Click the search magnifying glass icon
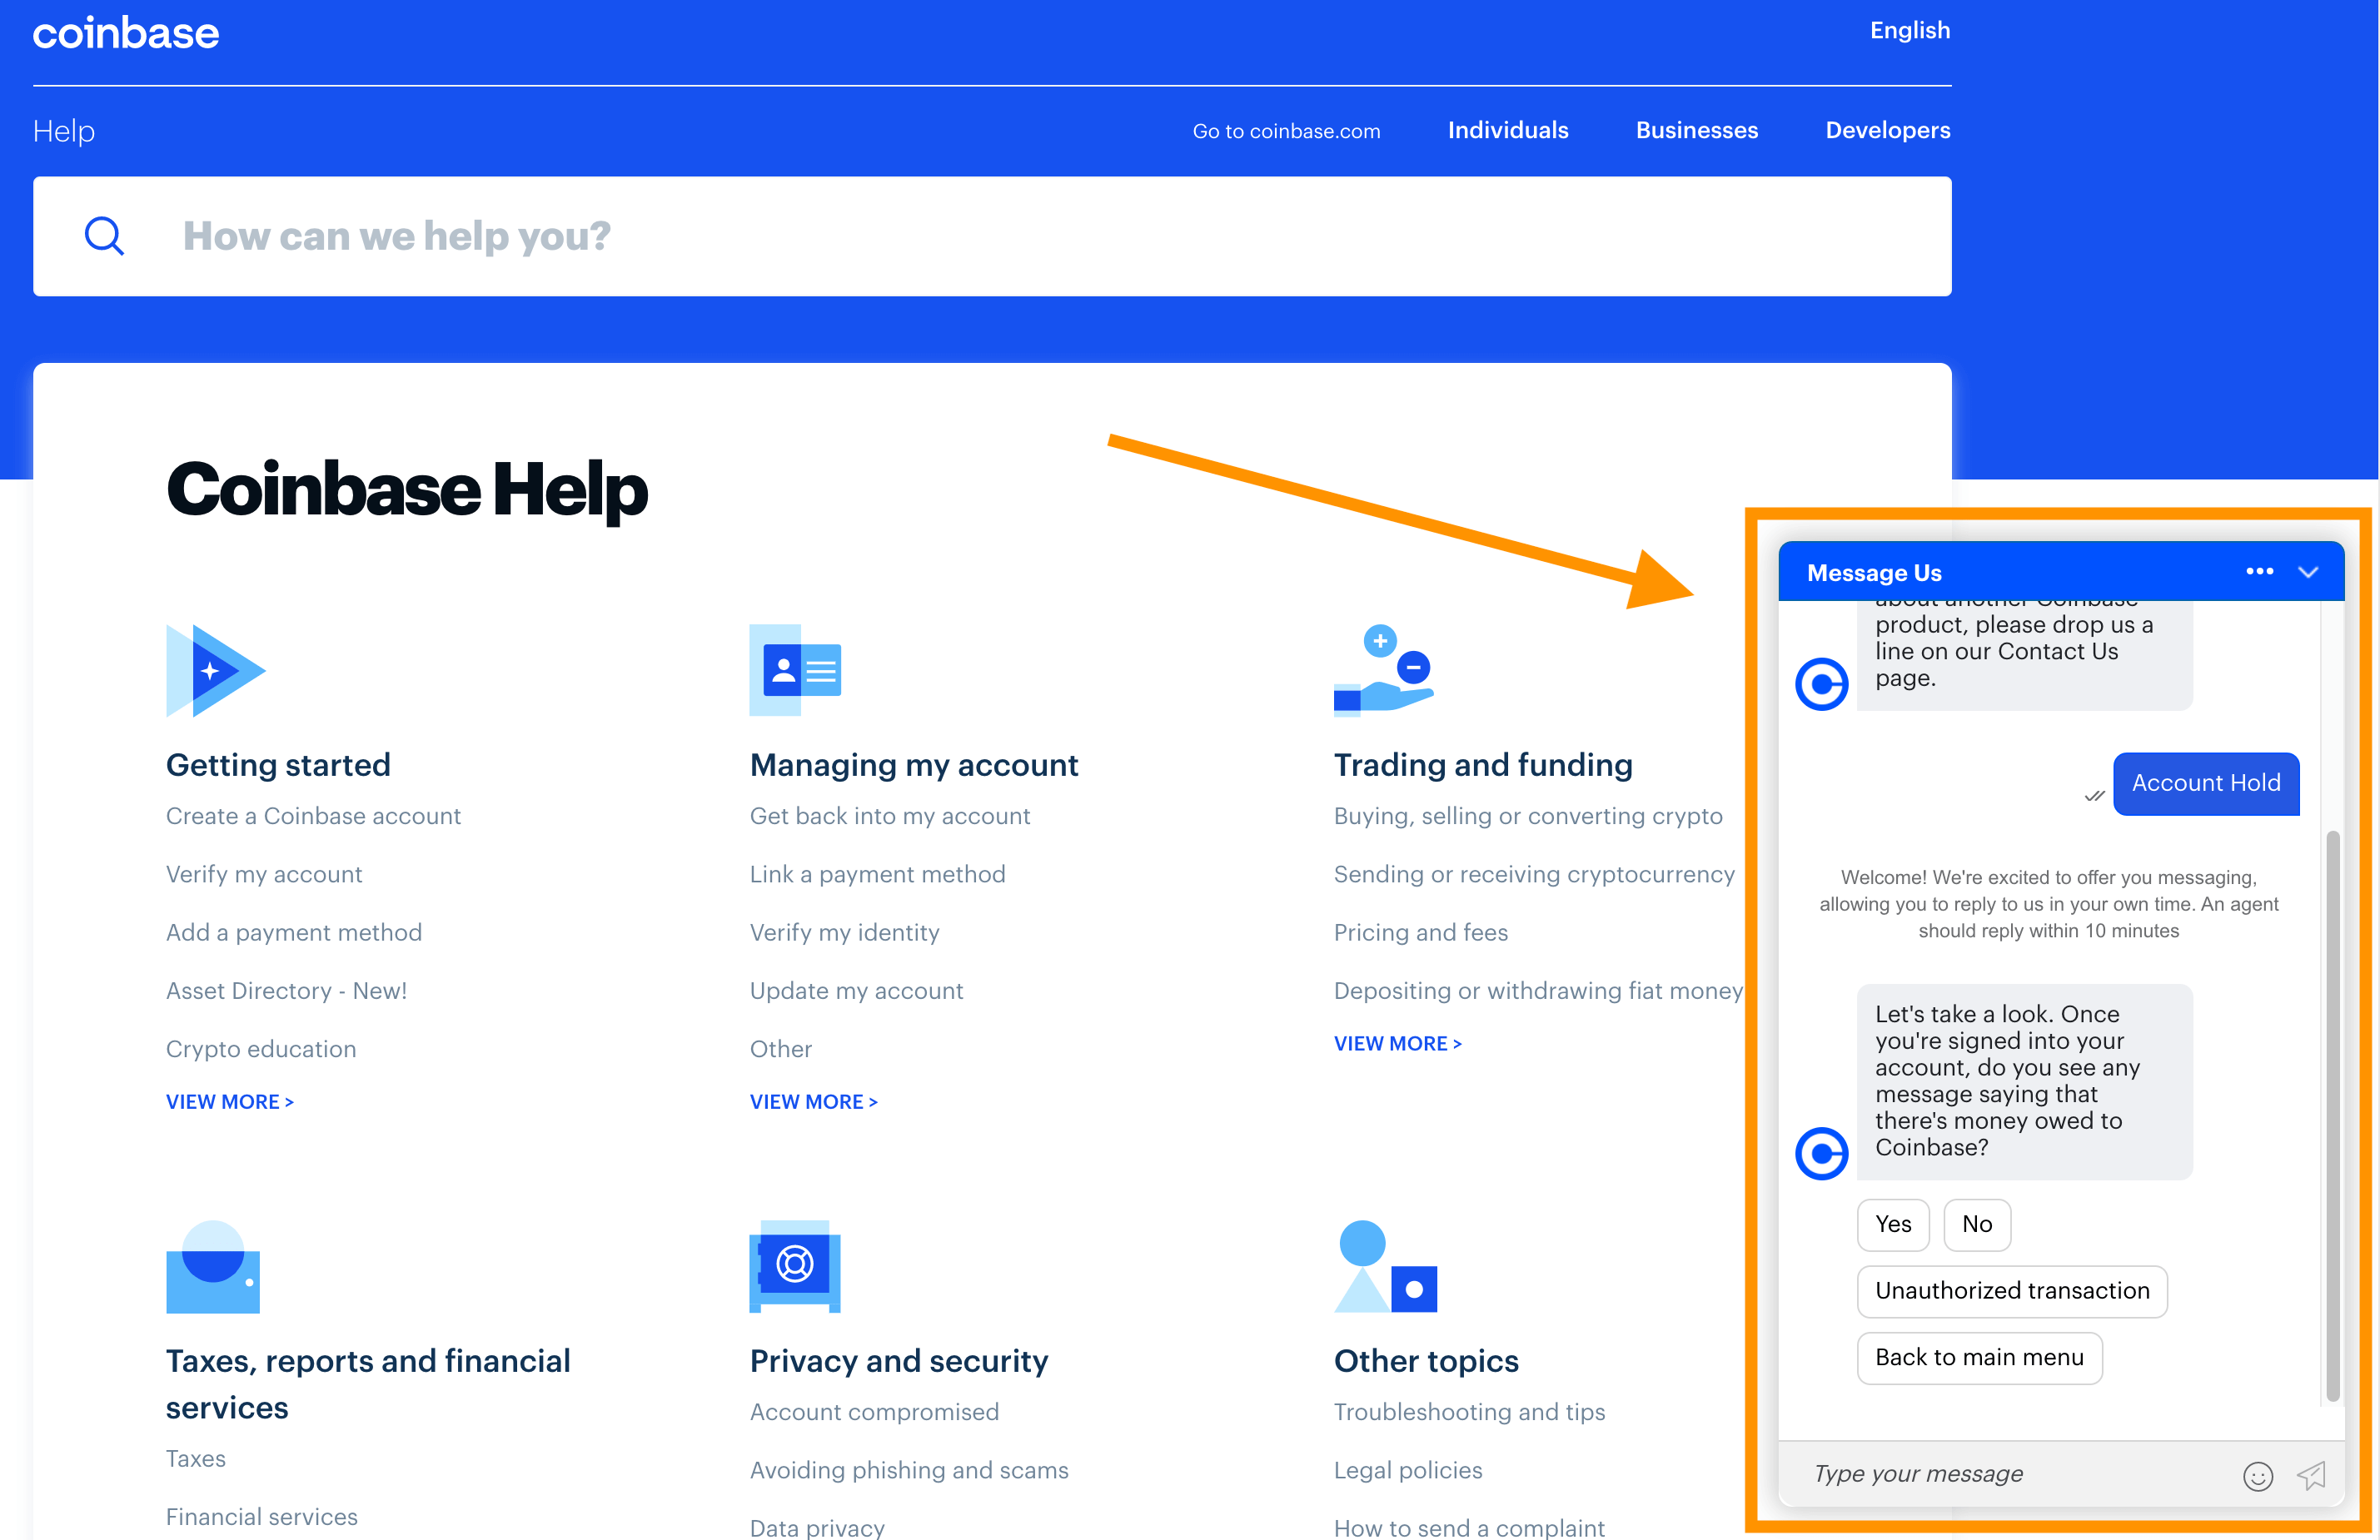2380x1540 pixels. click(x=102, y=236)
